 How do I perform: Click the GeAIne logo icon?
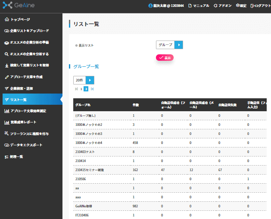7,5
